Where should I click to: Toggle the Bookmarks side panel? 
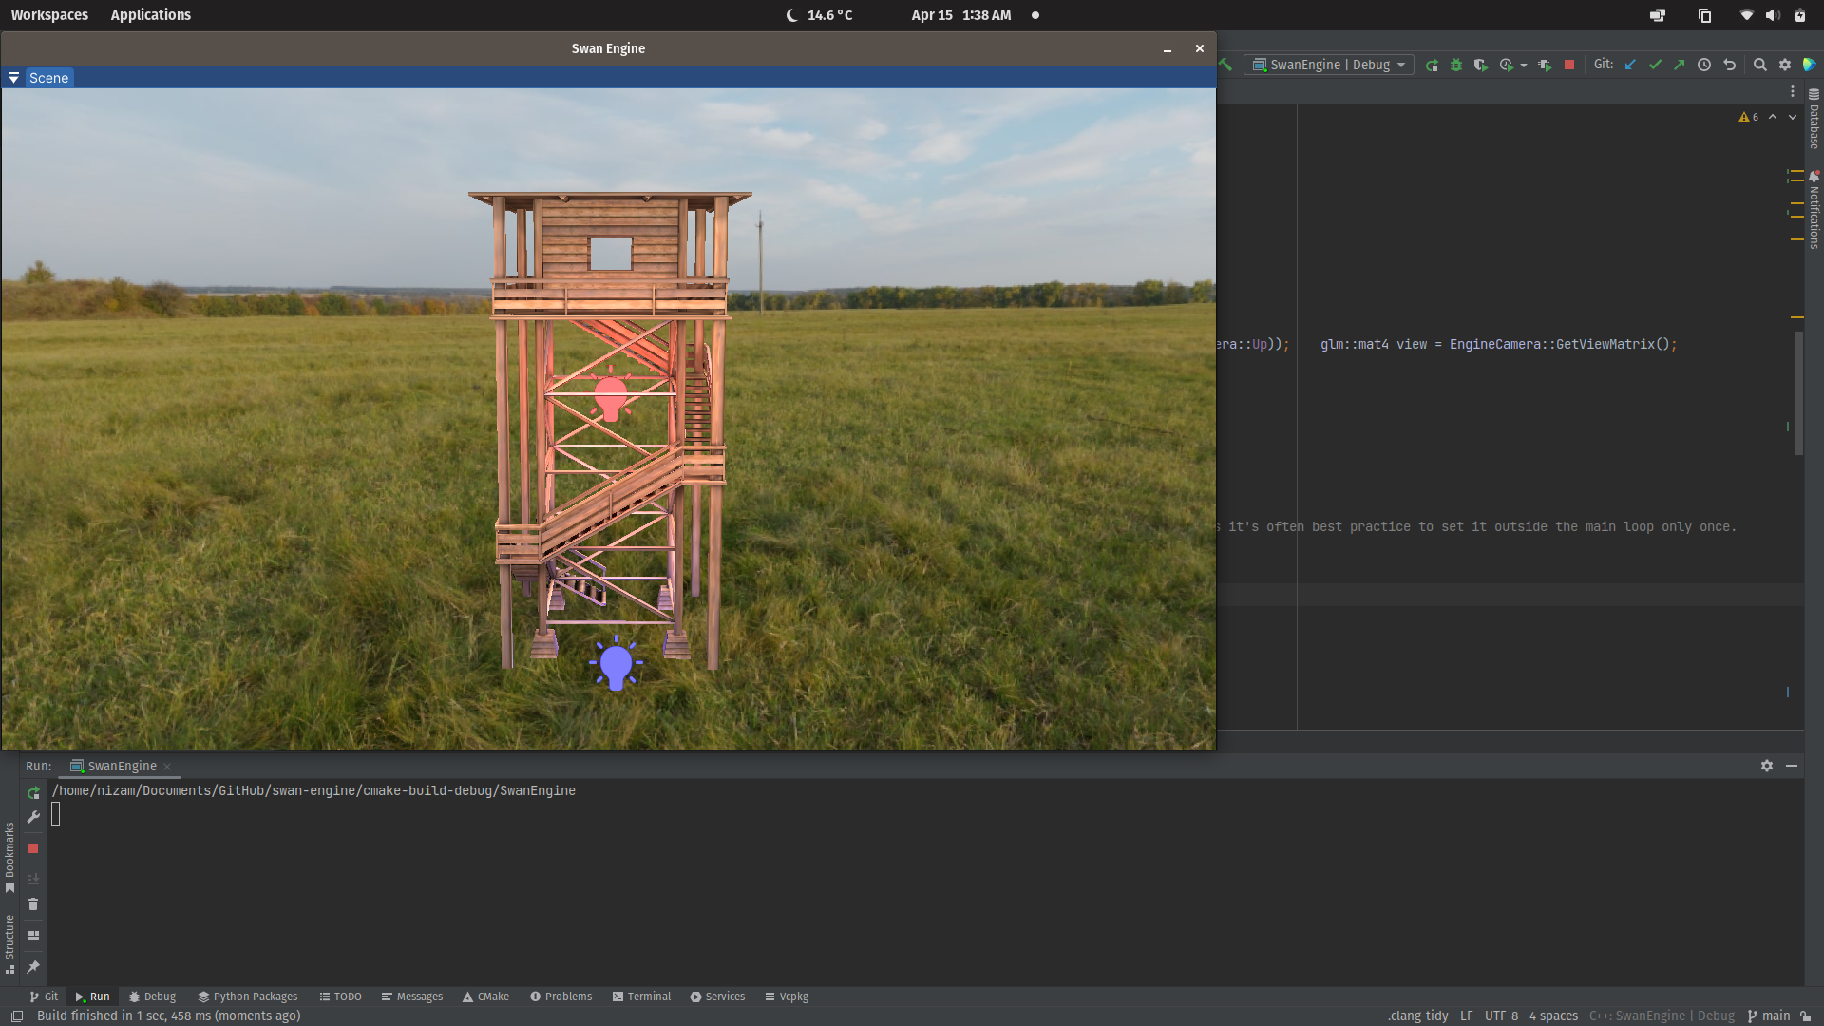[x=9, y=855]
